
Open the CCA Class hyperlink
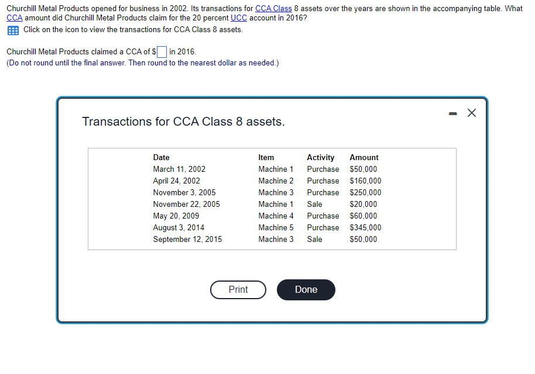click(x=273, y=8)
